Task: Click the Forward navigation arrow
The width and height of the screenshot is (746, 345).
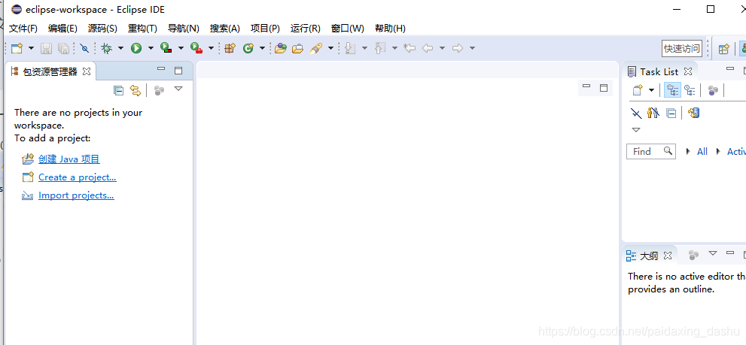Action: click(x=458, y=48)
